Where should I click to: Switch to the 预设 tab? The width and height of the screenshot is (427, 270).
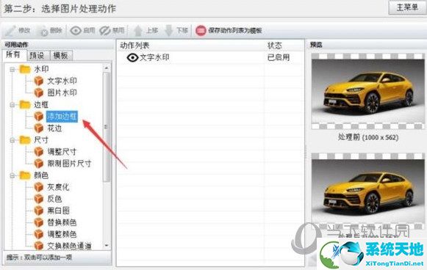pyautogui.click(x=37, y=56)
